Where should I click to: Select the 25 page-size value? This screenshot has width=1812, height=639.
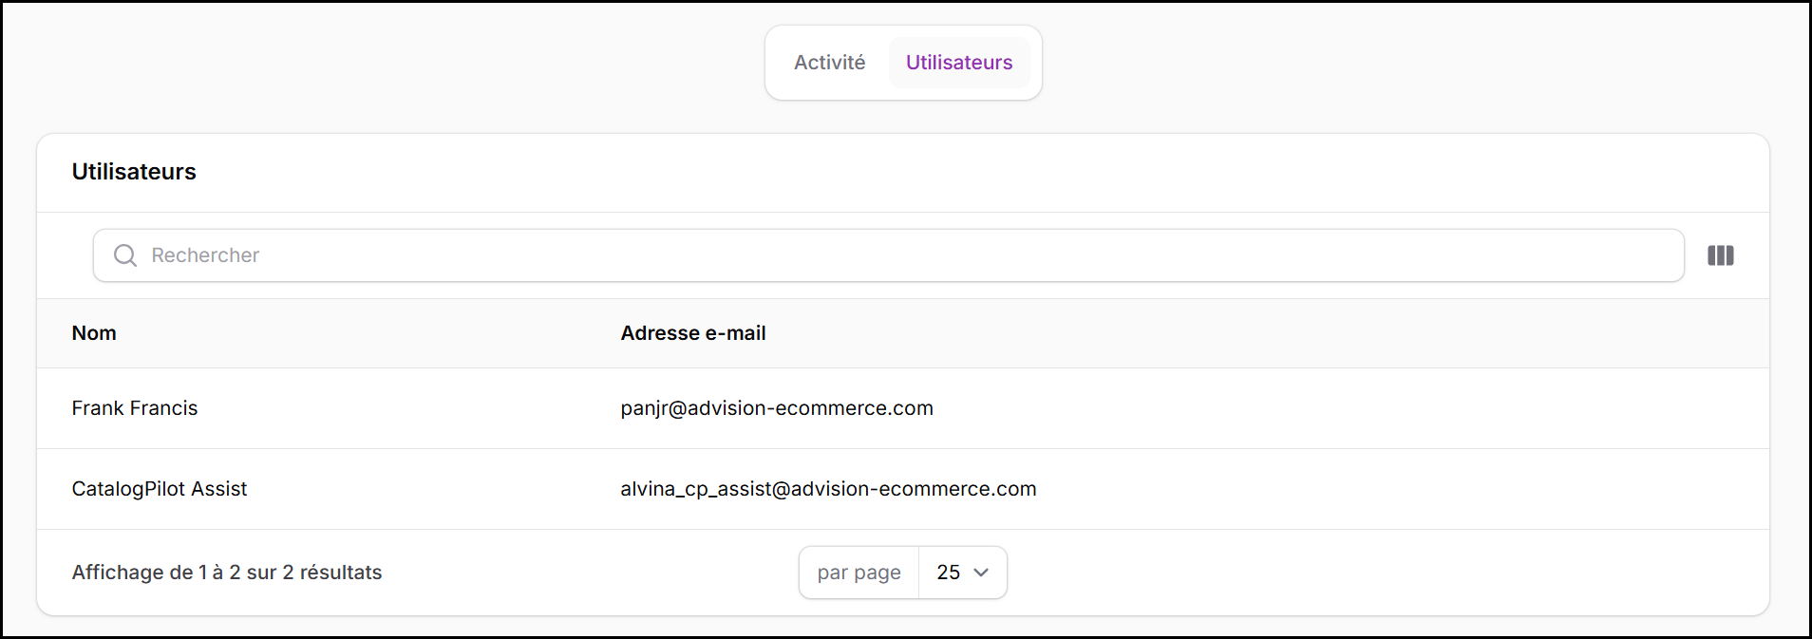click(x=948, y=573)
